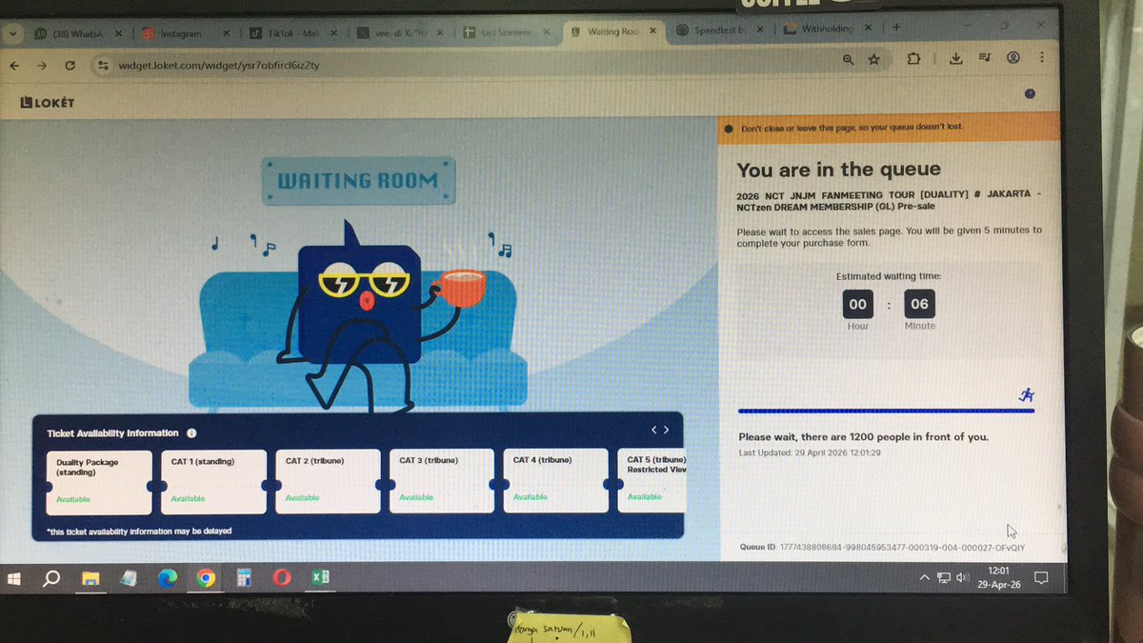Select the Duality Package (standing) ticket card
This screenshot has height=643, width=1143.
(99, 482)
